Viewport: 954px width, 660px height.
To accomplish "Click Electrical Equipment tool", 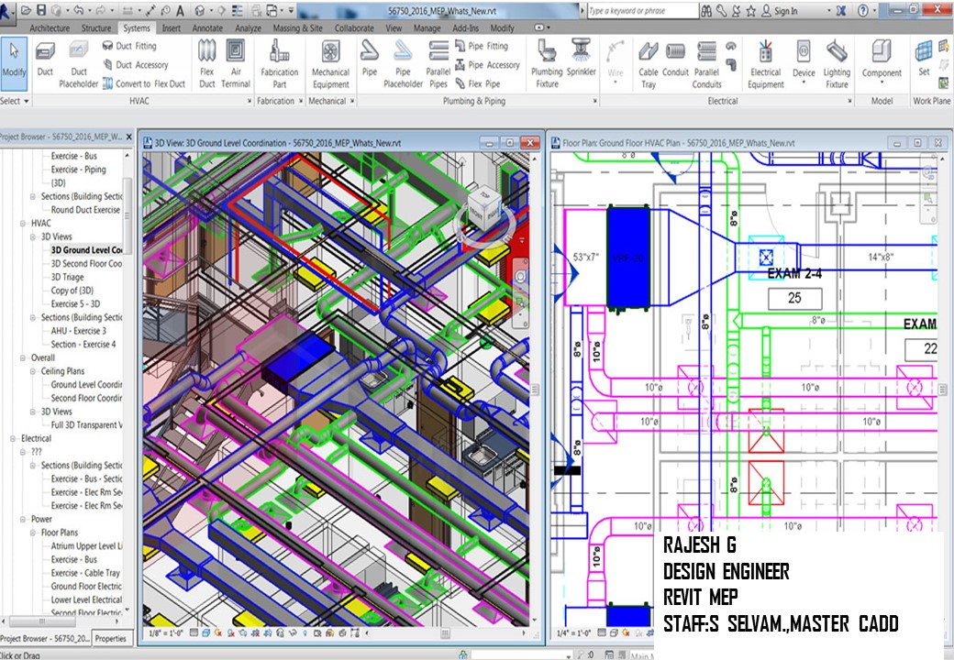I will [x=765, y=64].
